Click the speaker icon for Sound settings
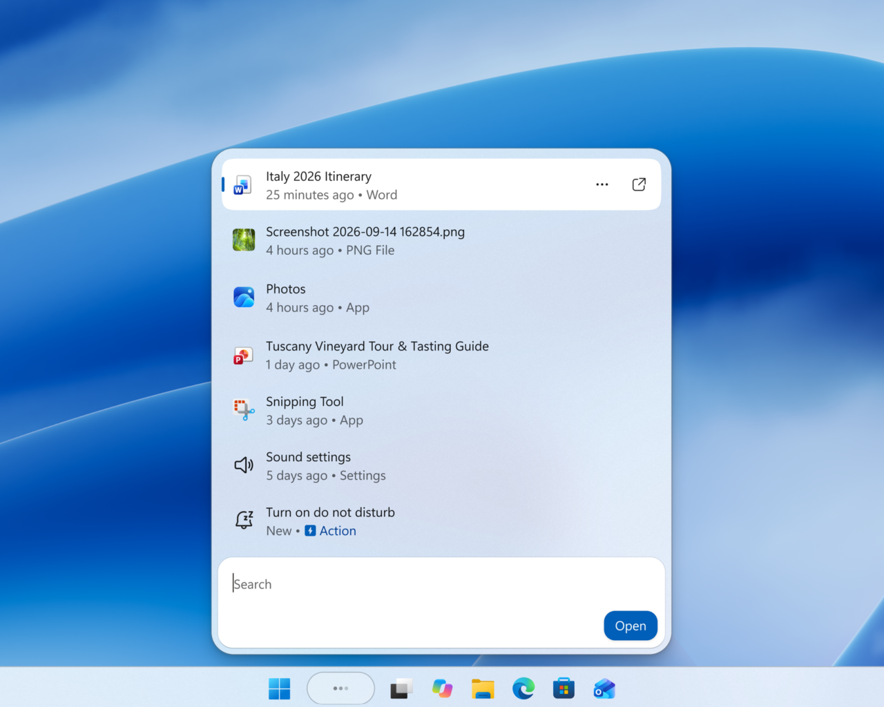Screen dimensions: 884x707 pos(244,465)
